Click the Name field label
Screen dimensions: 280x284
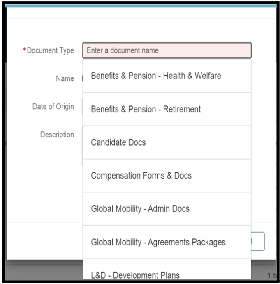point(65,78)
